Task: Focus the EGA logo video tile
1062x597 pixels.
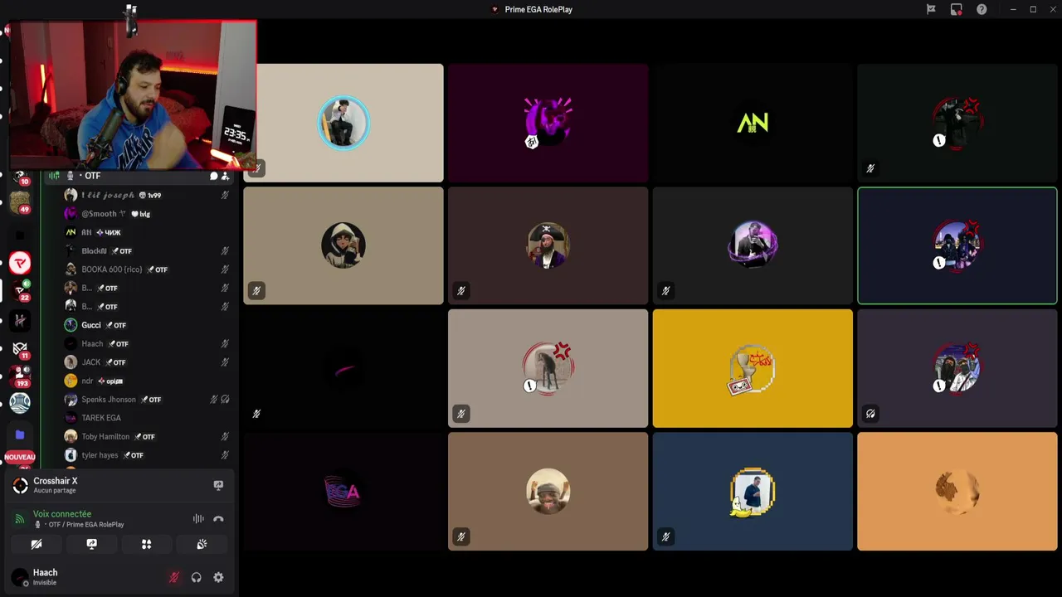Action: [343, 491]
